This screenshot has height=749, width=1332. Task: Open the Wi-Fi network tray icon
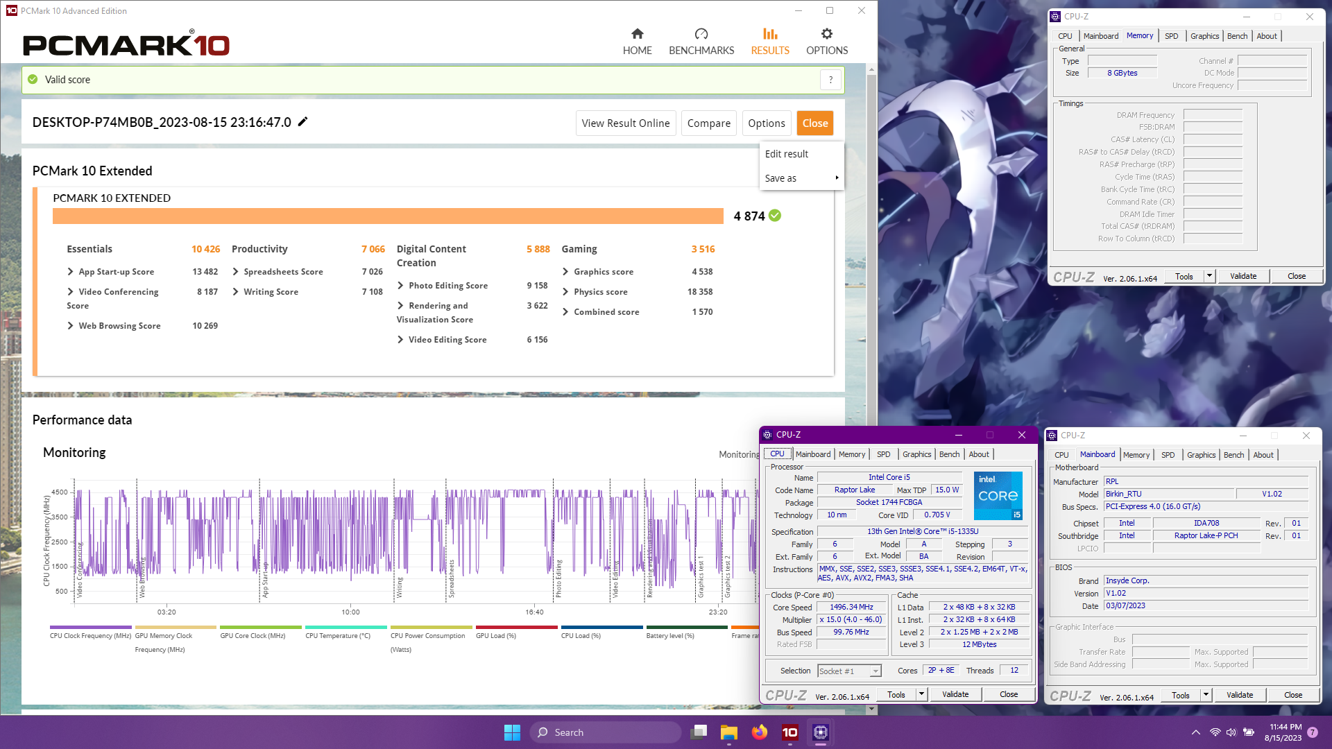(x=1215, y=732)
